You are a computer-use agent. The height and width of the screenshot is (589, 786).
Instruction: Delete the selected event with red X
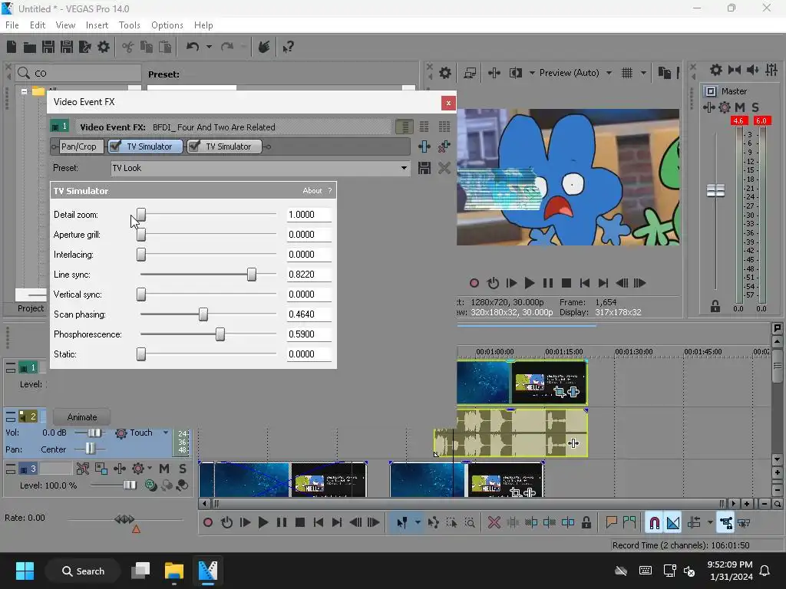494,523
